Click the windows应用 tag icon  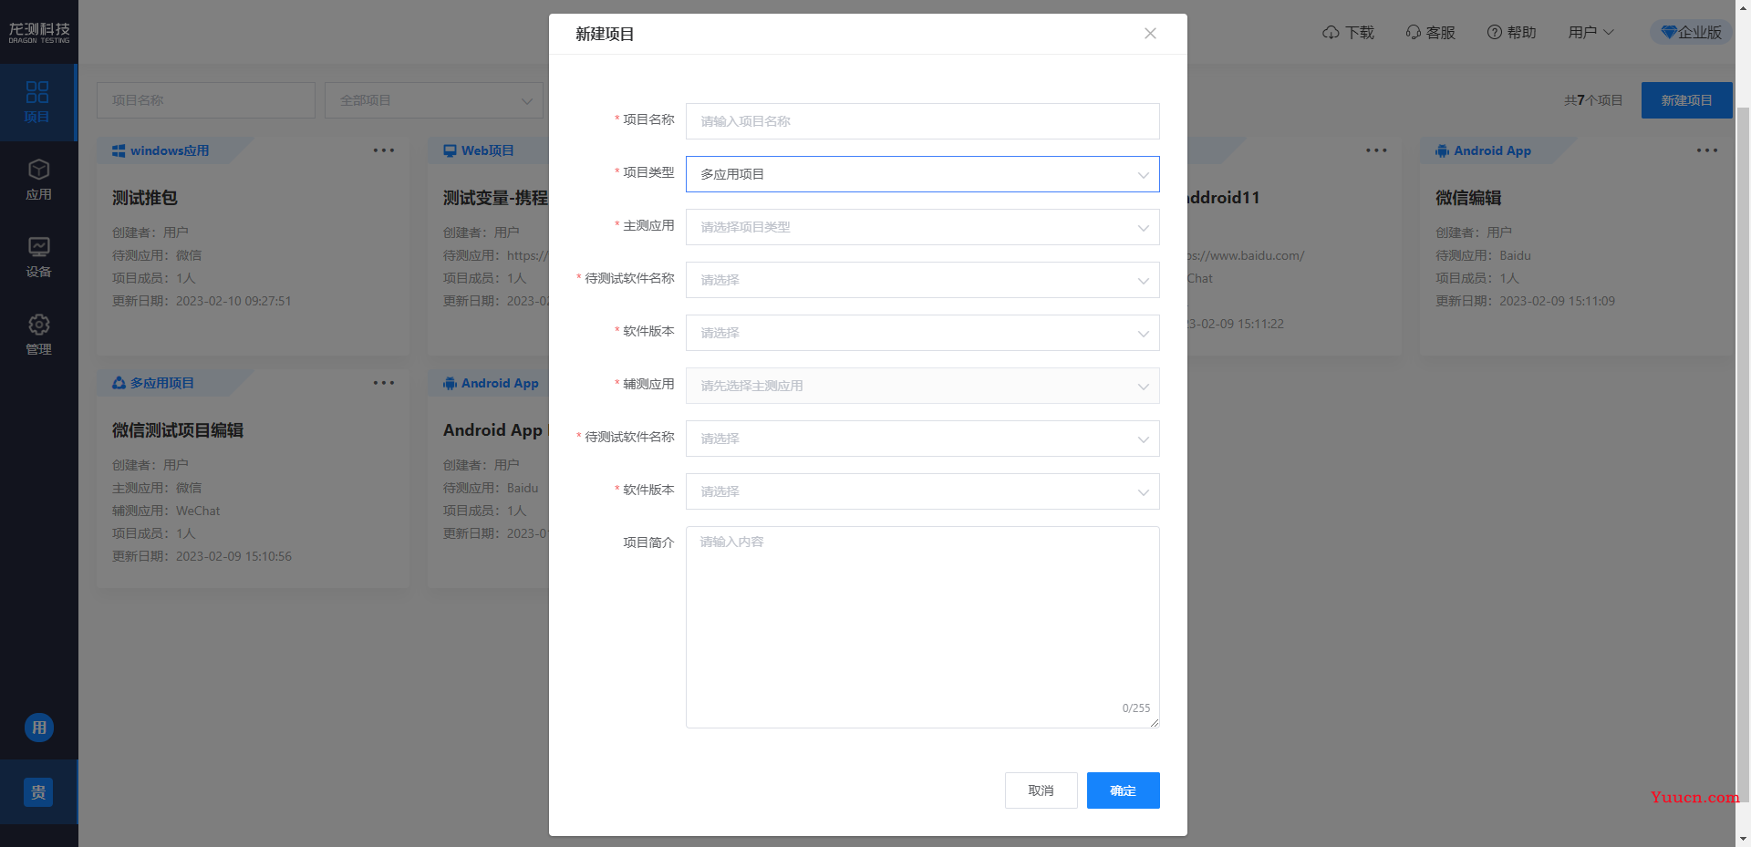pyautogui.click(x=119, y=150)
